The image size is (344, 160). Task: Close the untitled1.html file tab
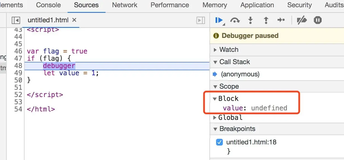[74, 20]
